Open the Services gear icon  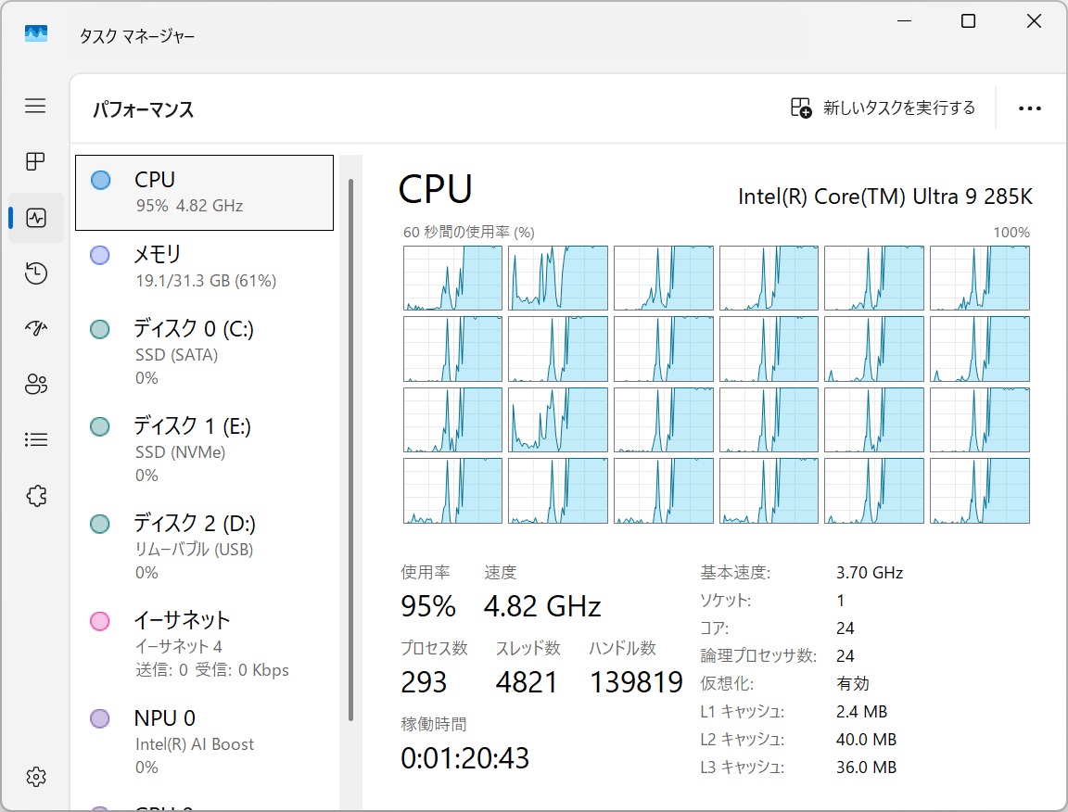[34, 495]
